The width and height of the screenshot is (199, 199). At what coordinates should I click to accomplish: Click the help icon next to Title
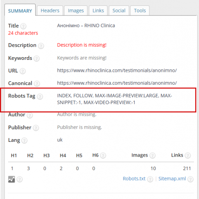(23, 26)
